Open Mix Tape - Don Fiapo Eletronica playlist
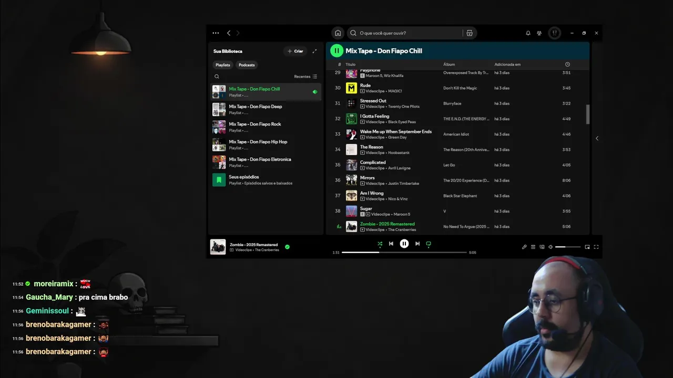 266,162
